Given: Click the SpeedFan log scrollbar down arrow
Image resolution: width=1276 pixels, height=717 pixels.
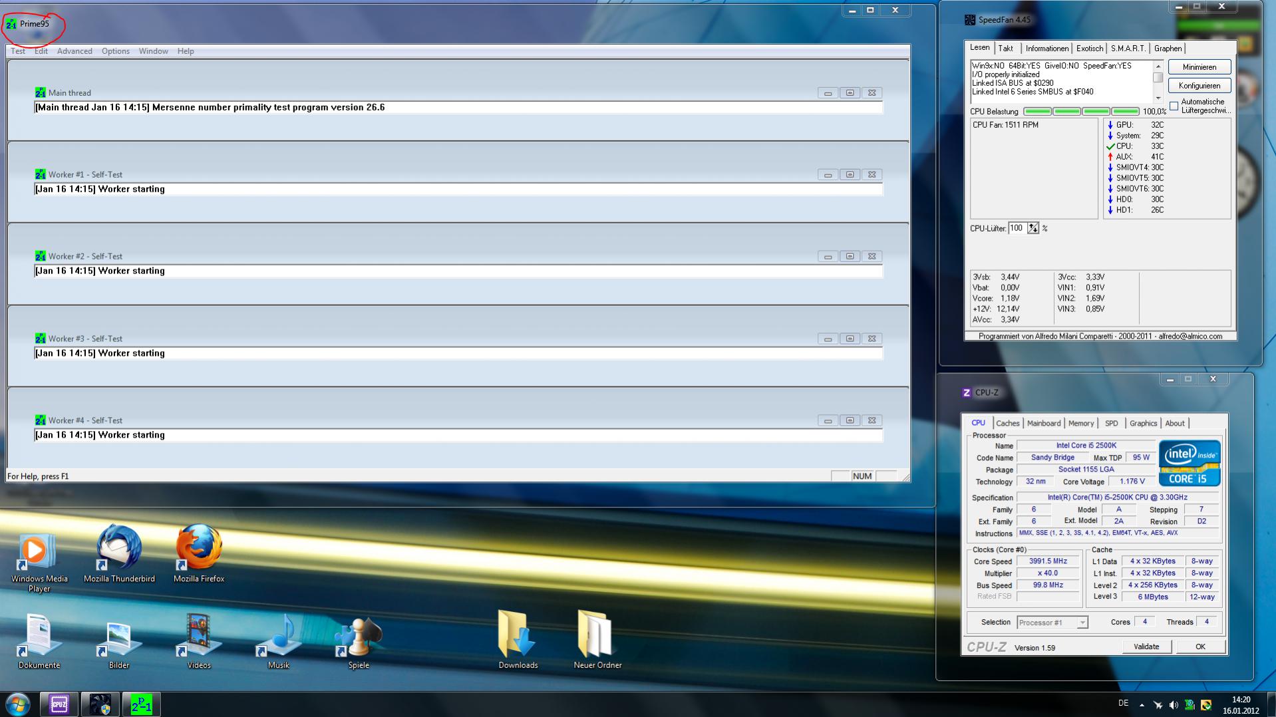Looking at the screenshot, I should point(1158,98).
